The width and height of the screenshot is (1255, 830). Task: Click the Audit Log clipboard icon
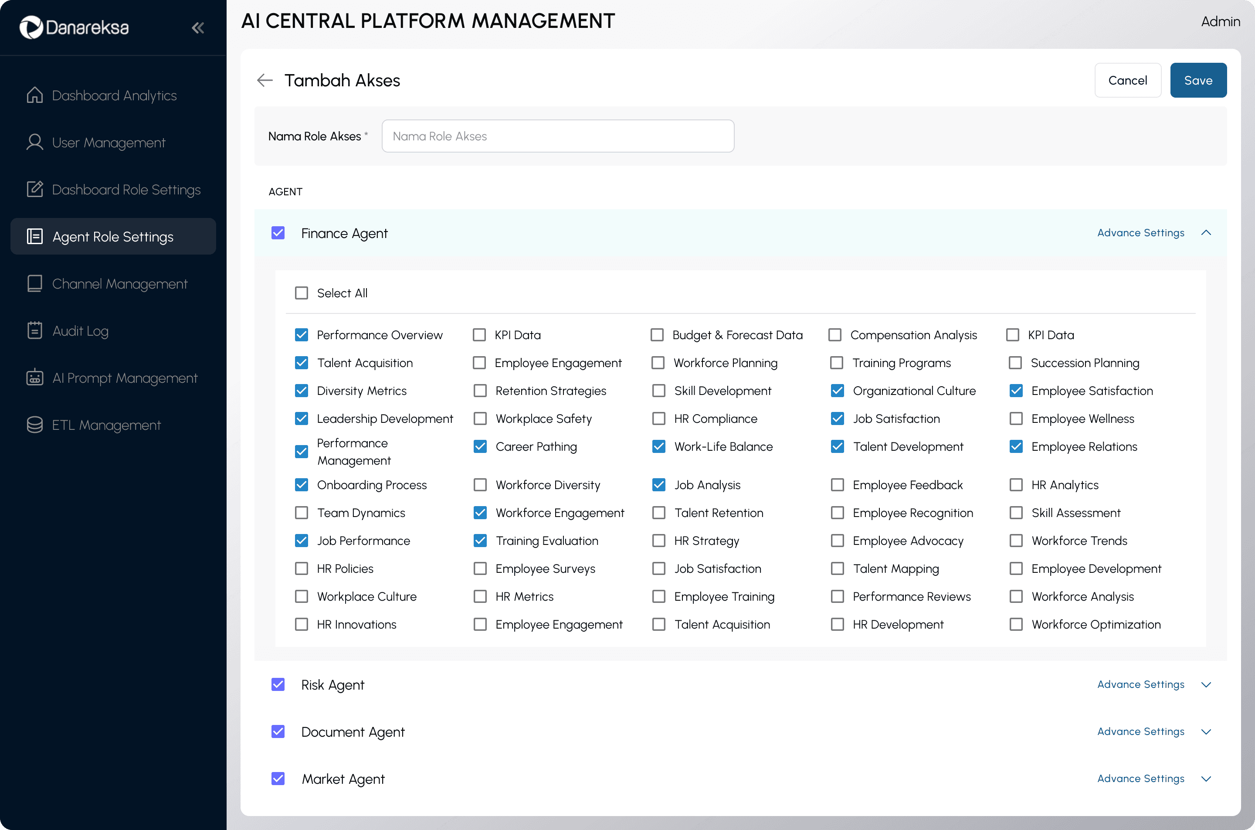tap(35, 331)
